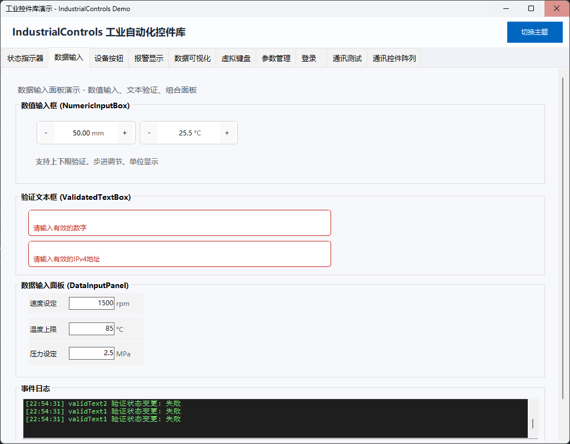The image size is (570, 444).
Task: Open the 数据可视化 tab
Action: pyautogui.click(x=192, y=58)
